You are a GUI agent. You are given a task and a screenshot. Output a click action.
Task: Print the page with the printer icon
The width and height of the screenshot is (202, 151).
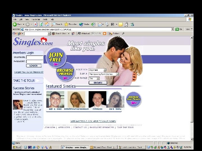pyautogui.click(x=107, y=24)
